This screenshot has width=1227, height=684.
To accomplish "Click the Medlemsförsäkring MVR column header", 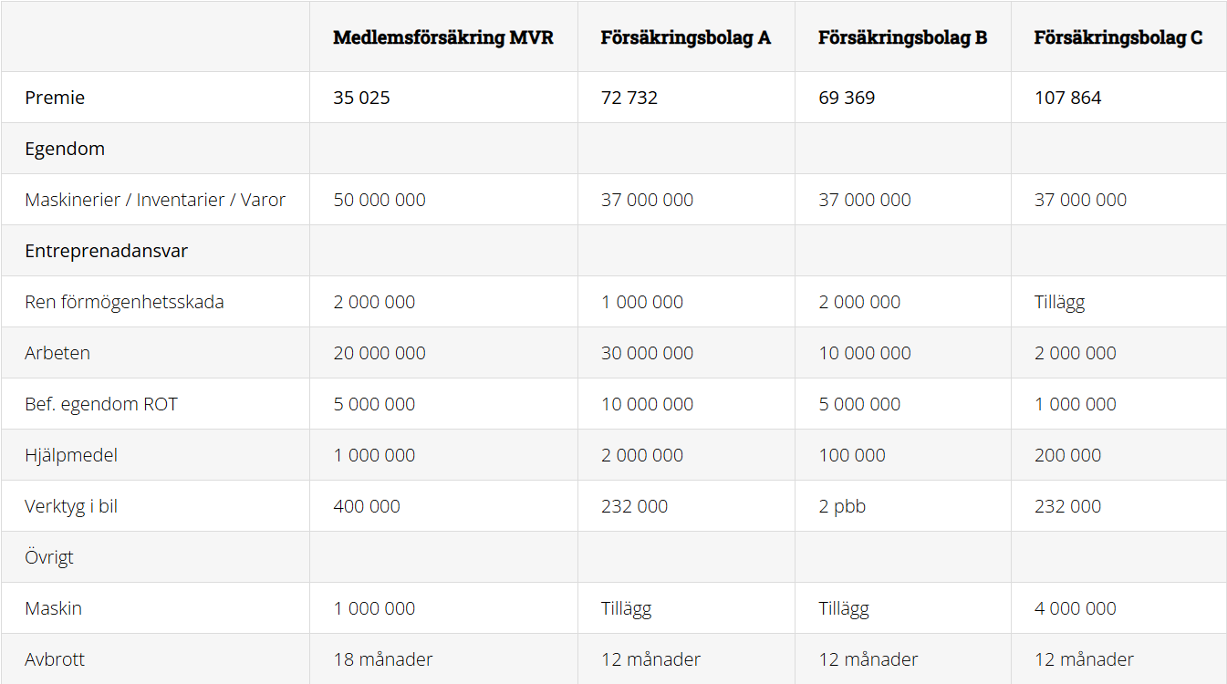I will coord(443,37).
